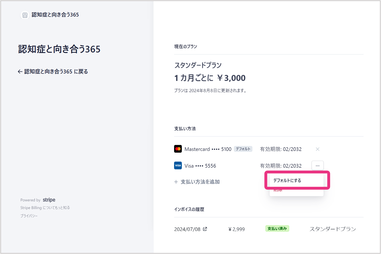Remove the Mastercard using the X icon
The image size is (381, 254).
coord(317,149)
